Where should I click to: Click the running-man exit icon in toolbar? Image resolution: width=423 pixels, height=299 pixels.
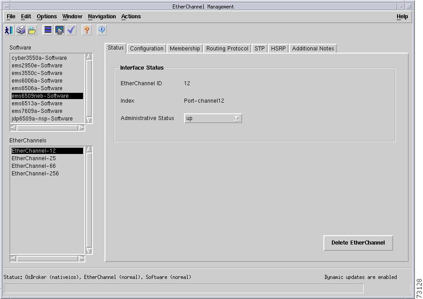[9, 30]
